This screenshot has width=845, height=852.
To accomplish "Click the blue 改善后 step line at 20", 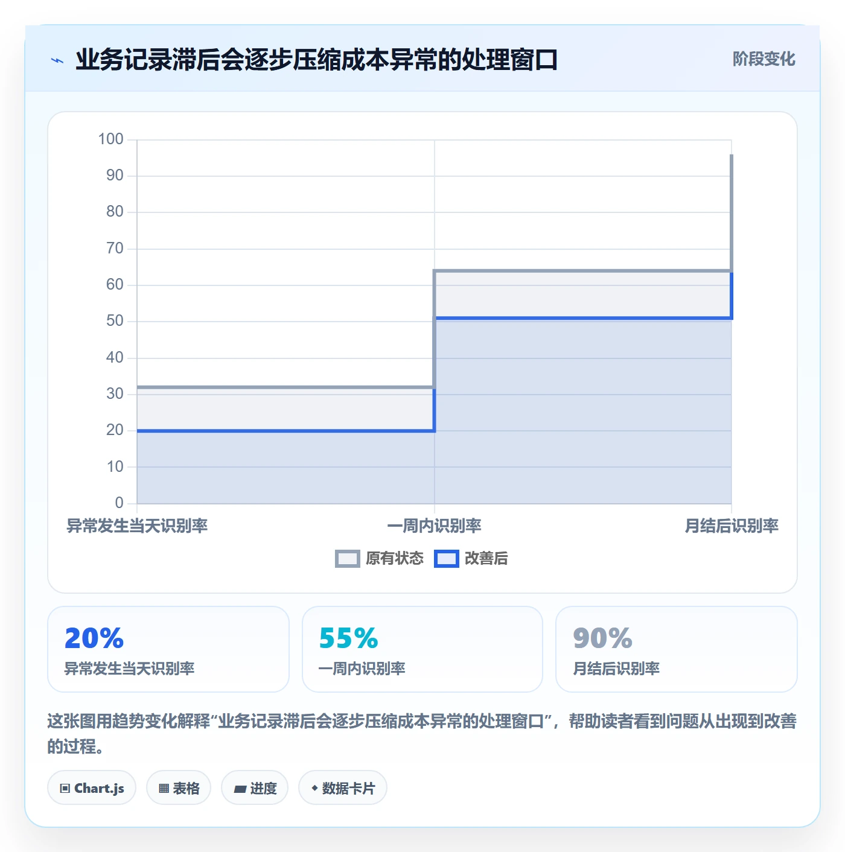I will (x=285, y=431).
